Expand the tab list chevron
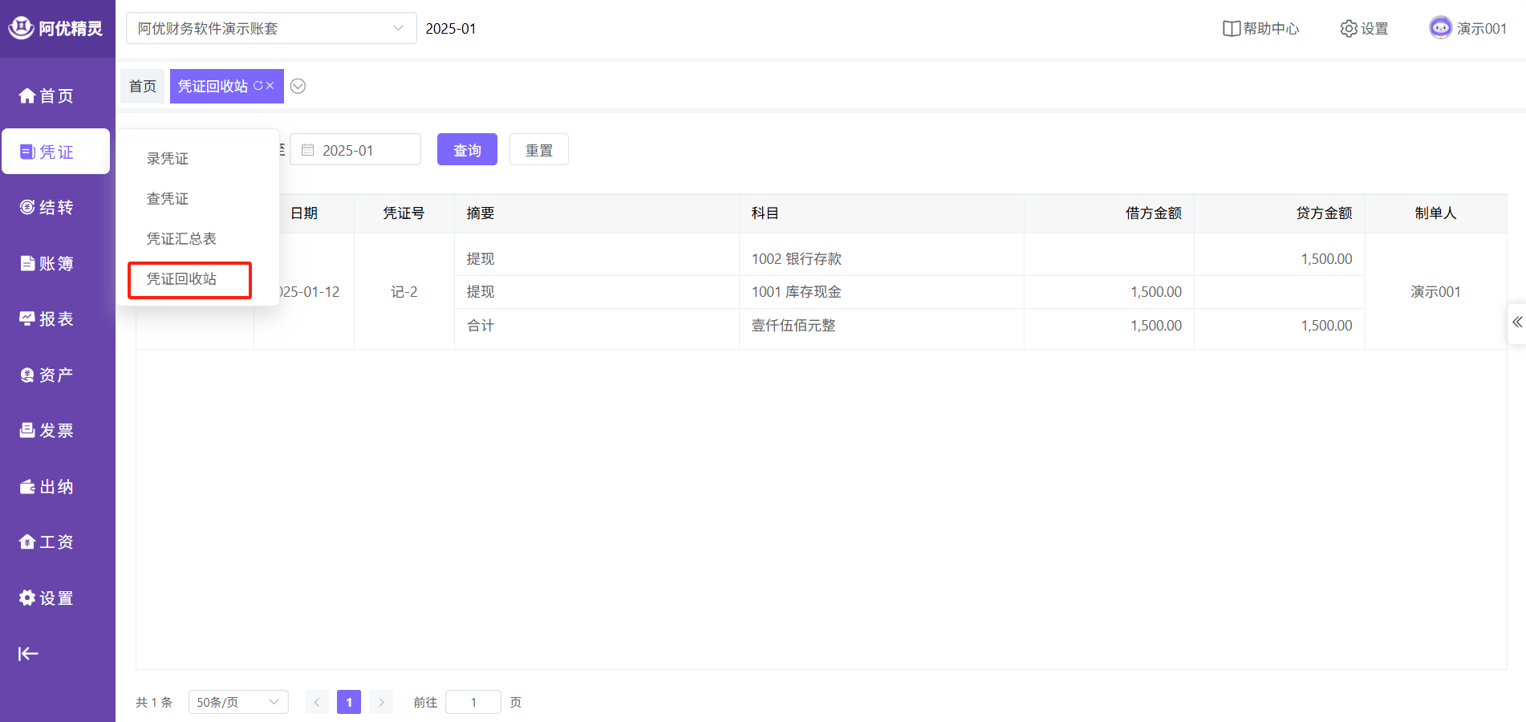The width and height of the screenshot is (1526, 722). (x=298, y=87)
